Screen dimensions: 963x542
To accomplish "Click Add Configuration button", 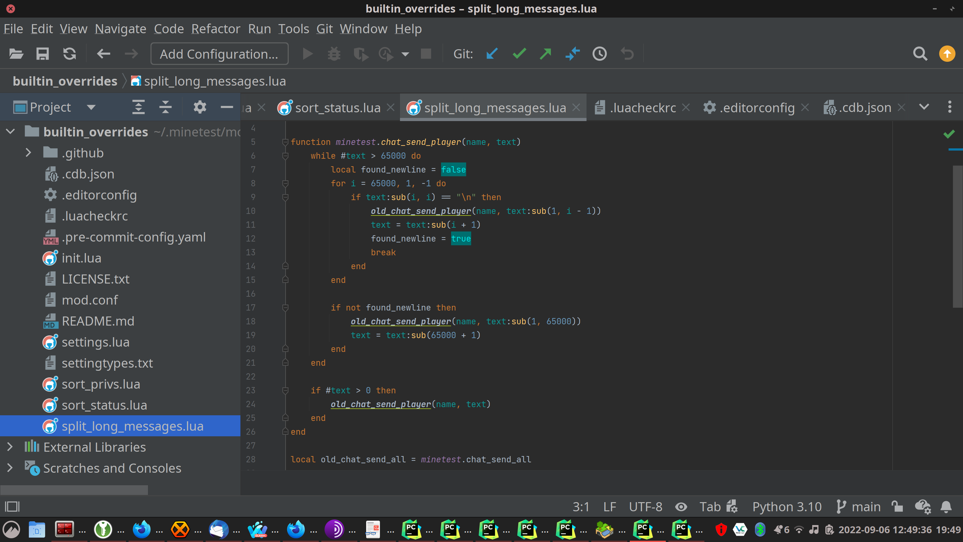I will pos(219,54).
